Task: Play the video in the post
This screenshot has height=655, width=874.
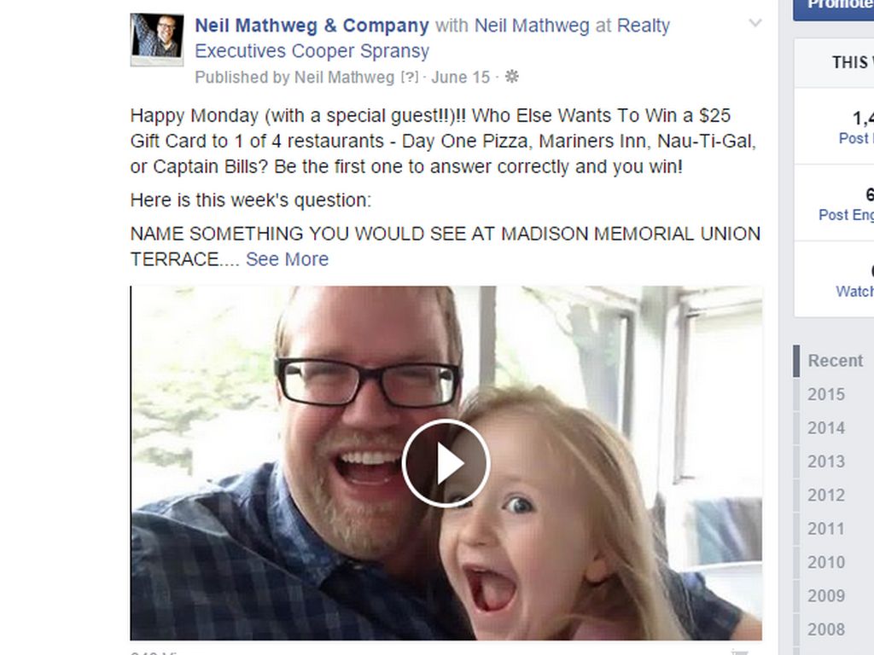Action: pyautogui.click(x=446, y=463)
